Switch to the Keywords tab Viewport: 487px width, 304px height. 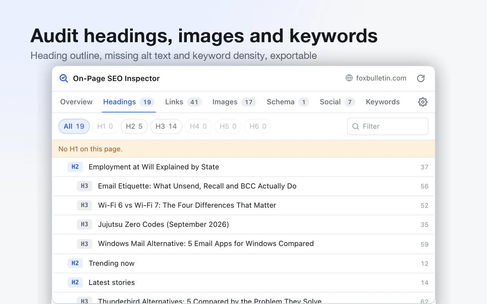pos(383,102)
